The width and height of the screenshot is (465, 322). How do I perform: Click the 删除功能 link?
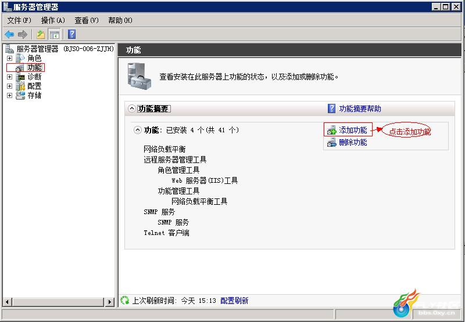tap(353, 143)
